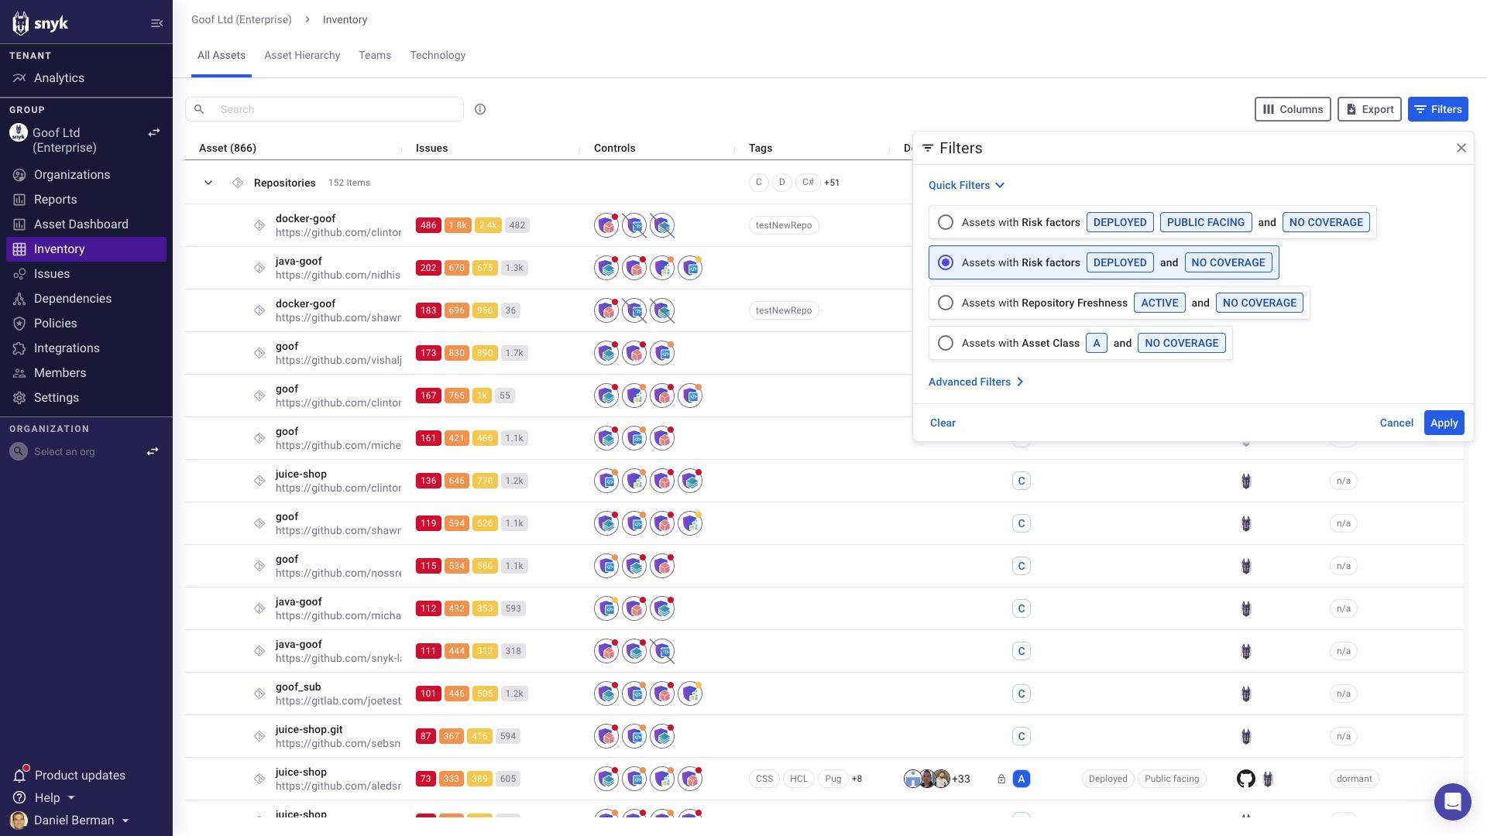Open the Technology tab

click(438, 56)
